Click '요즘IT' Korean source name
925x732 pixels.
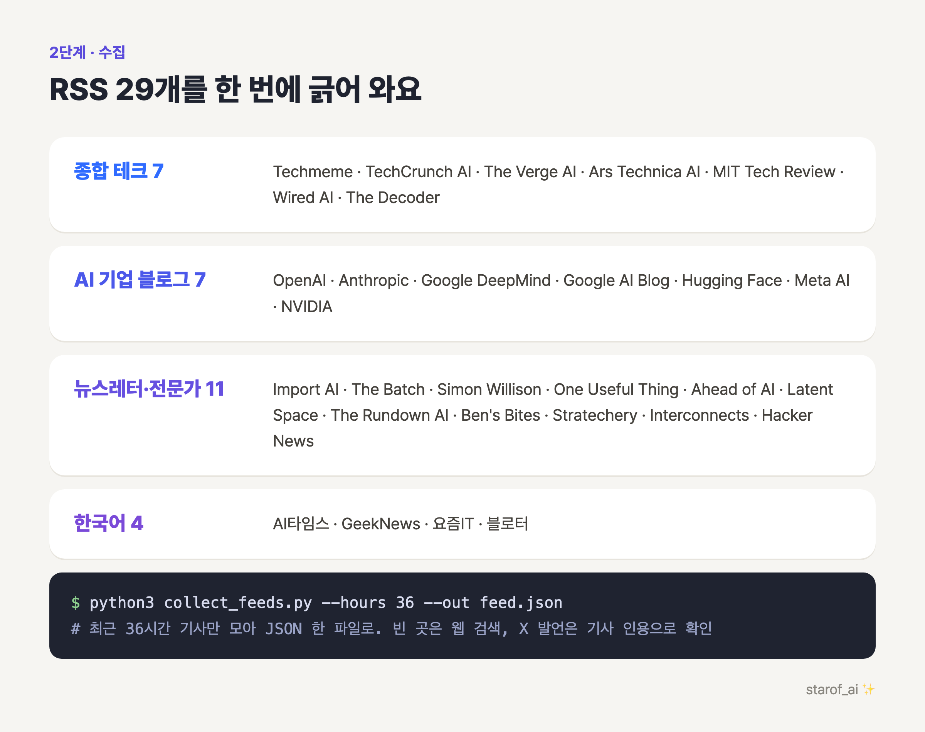[x=453, y=524]
